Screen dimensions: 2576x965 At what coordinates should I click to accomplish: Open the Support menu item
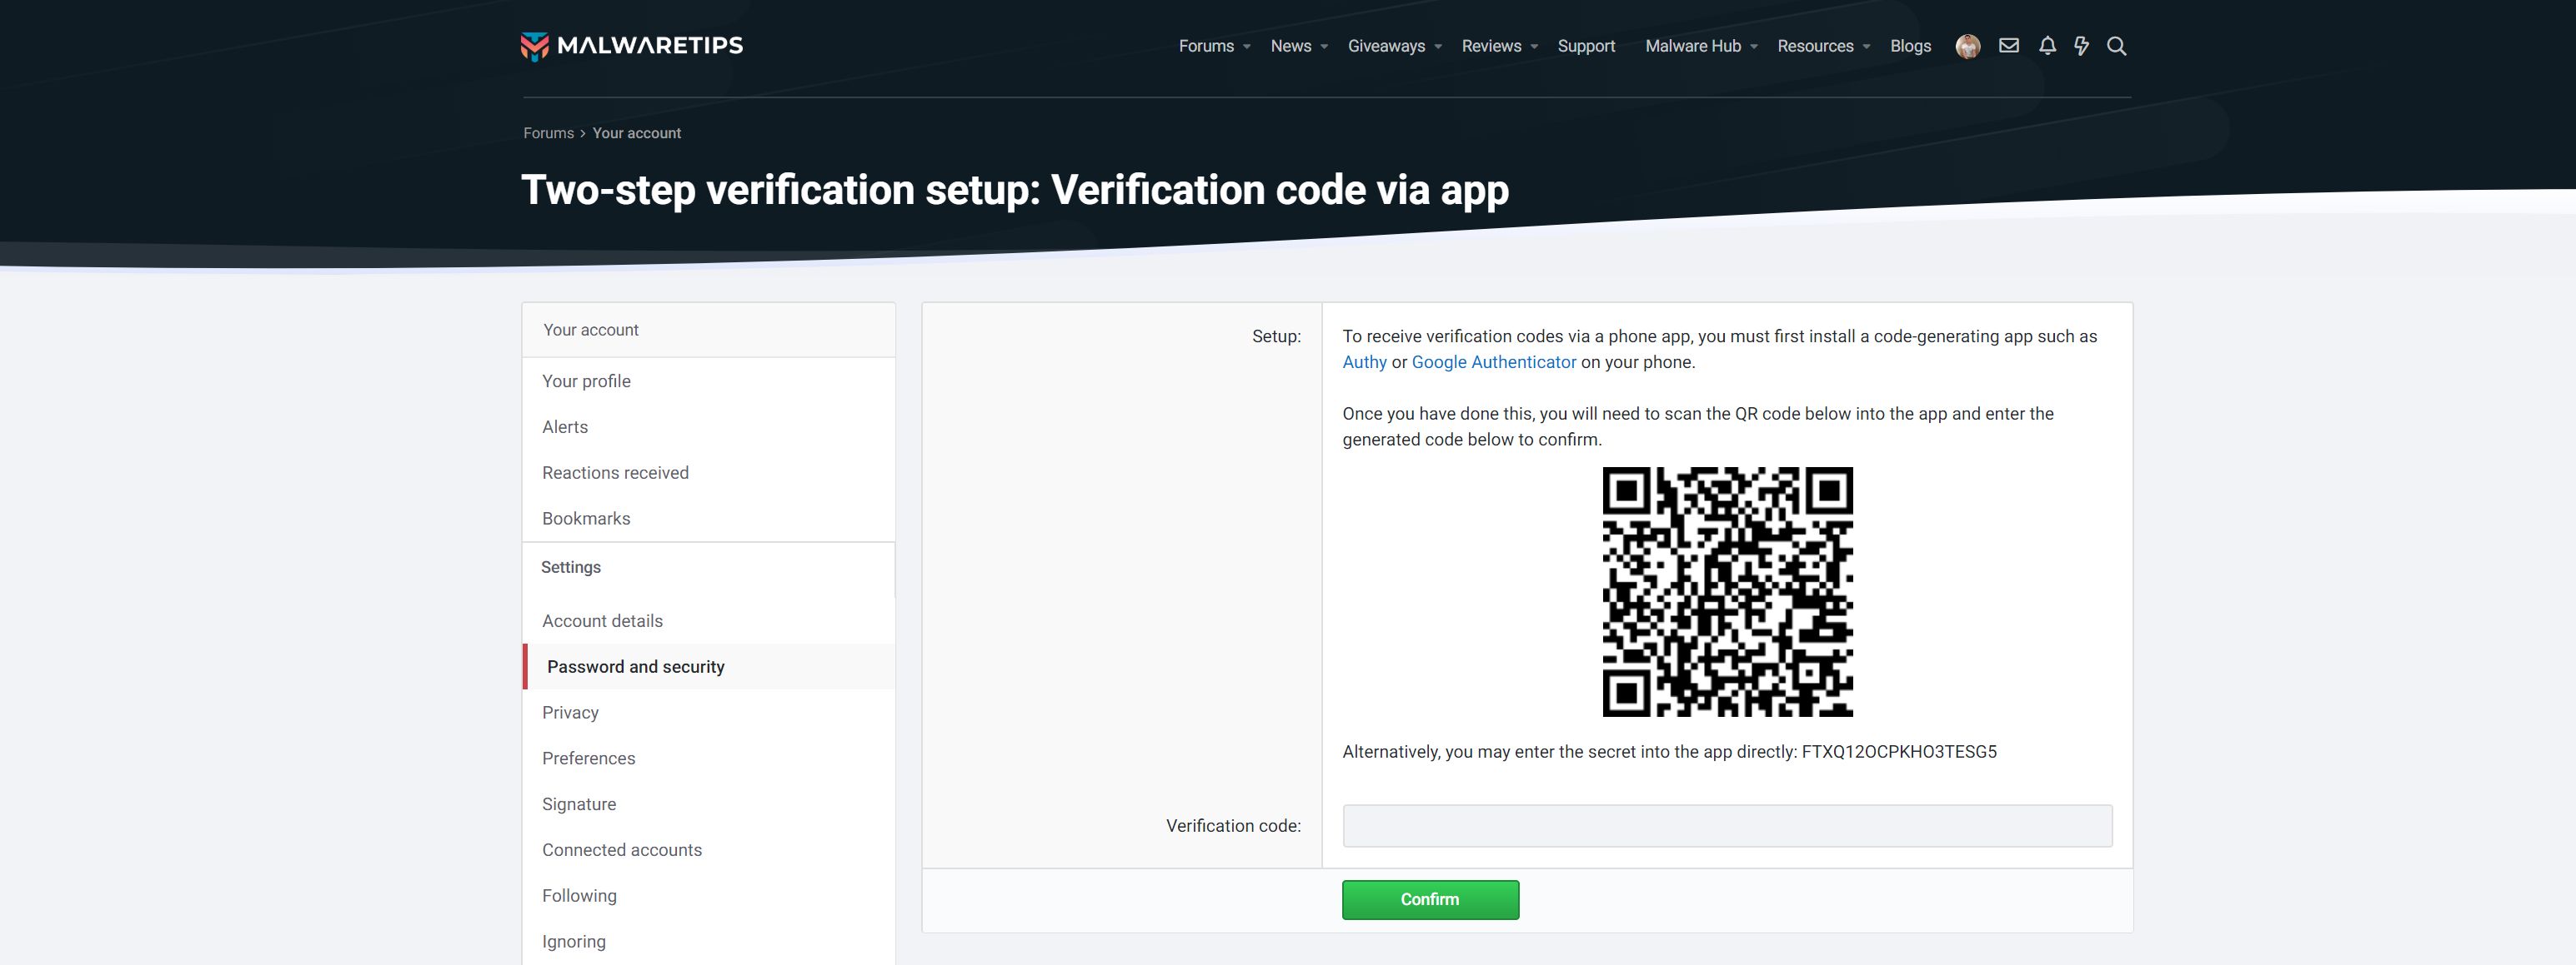click(1586, 46)
